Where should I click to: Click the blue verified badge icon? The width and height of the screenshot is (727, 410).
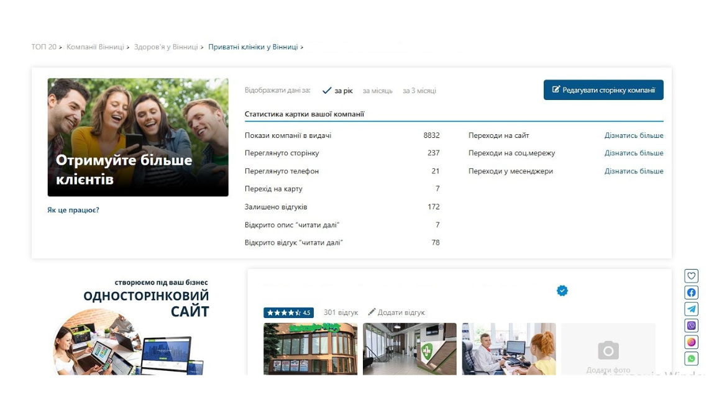coord(562,291)
